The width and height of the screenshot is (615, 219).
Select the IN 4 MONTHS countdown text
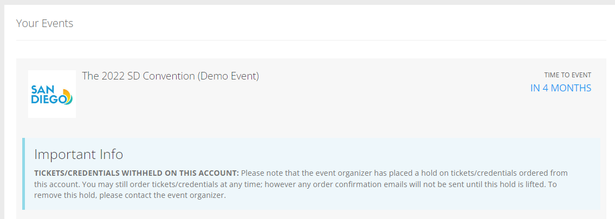(x=560, y=88)
